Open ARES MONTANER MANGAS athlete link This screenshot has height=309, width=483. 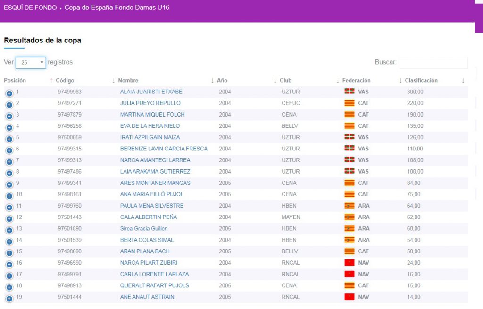[x=155, y=183]
